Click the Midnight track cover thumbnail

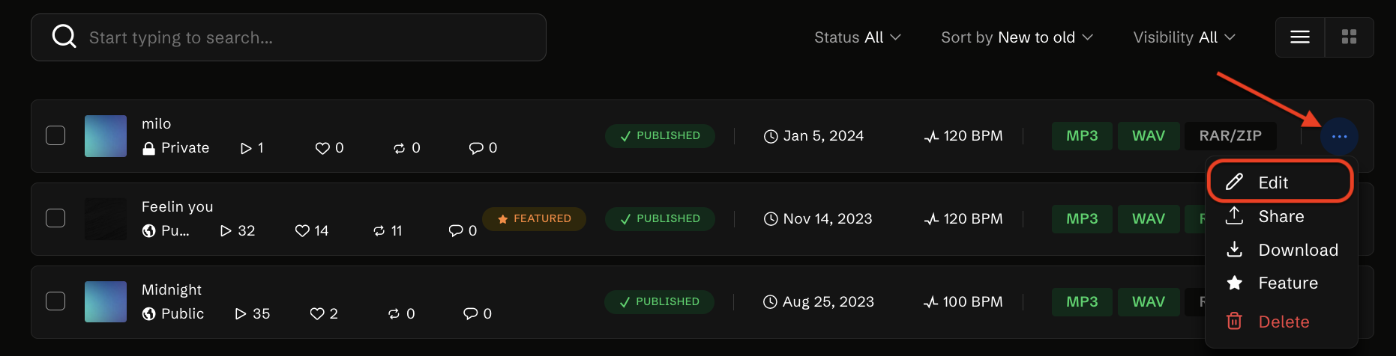[x=106, y=301]
